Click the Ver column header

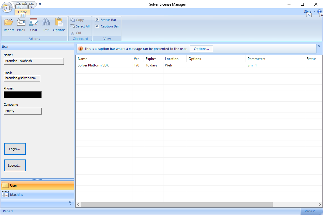(138, 59)
